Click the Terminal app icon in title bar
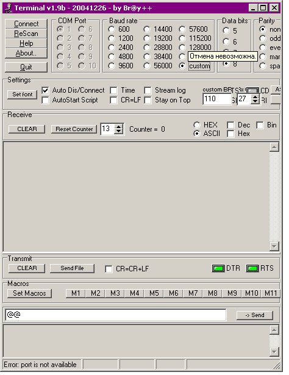Viewport: 289px width, 375px height. [x=9, y=8]
